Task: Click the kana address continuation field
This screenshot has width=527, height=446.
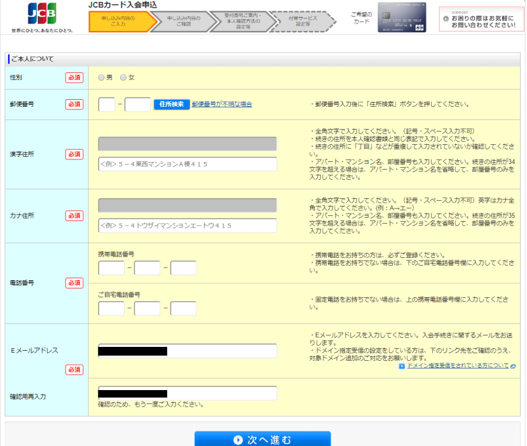Action: (188, 226)
